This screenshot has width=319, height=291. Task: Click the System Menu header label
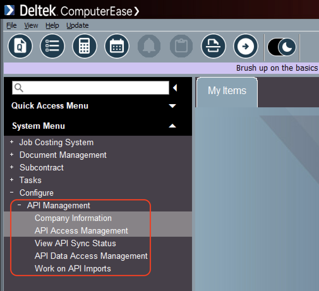(39, 126)
